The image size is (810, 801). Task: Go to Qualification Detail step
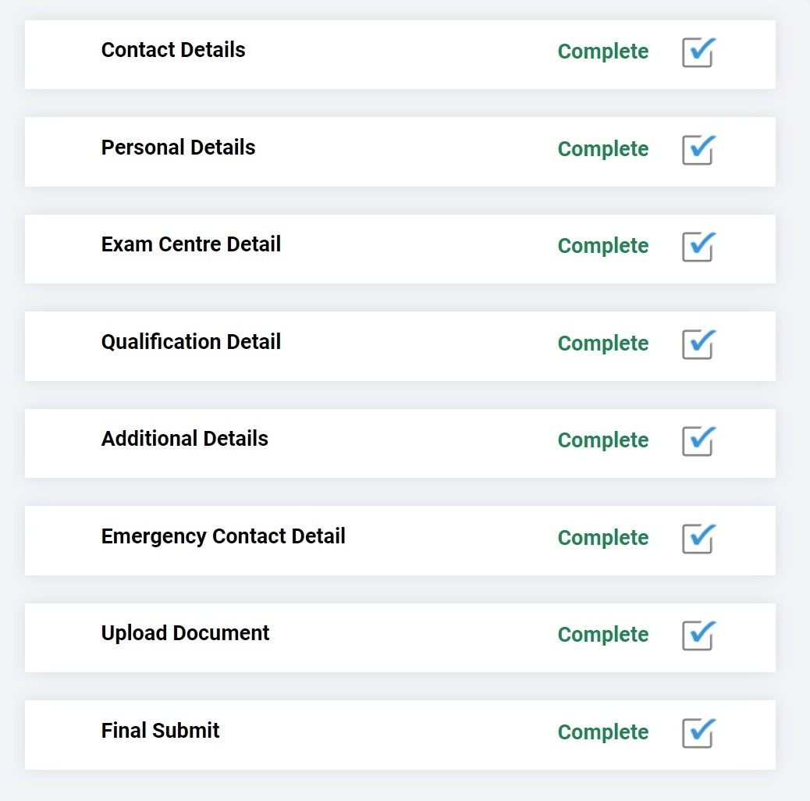pos(190,342)
